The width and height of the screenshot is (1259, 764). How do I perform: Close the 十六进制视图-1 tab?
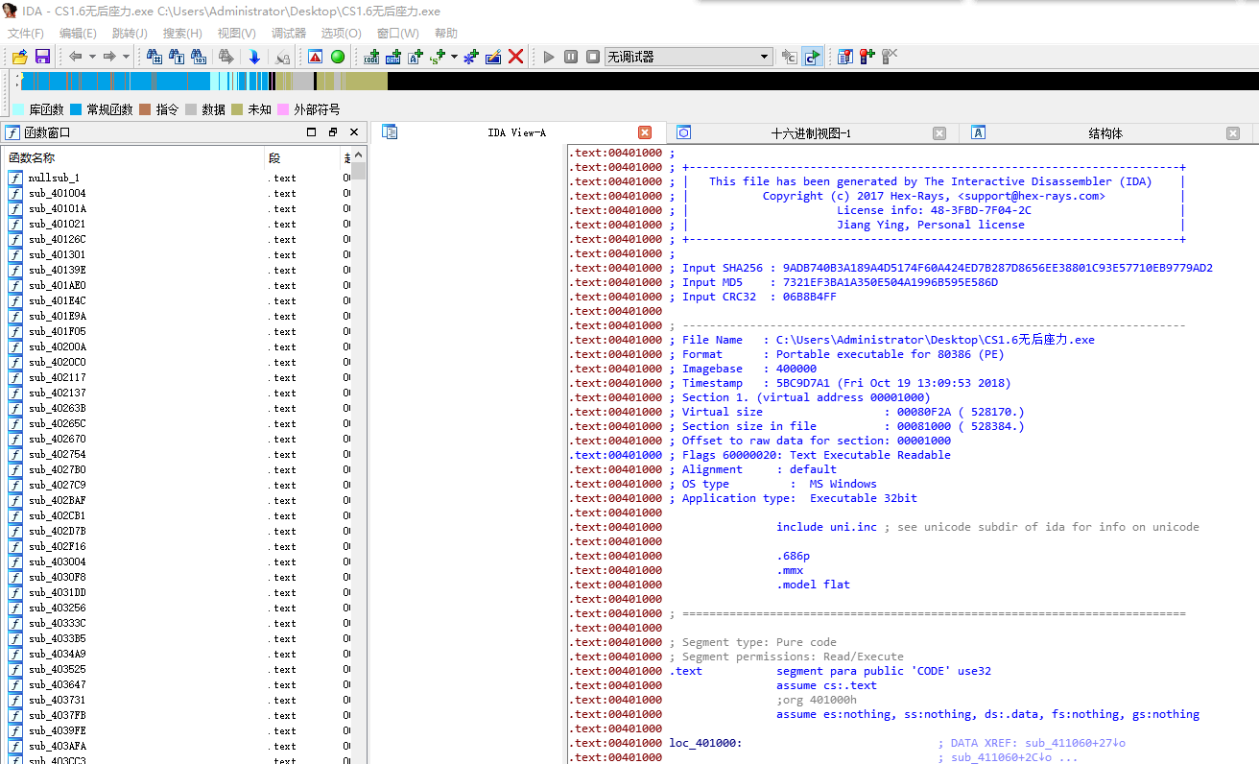939,133
